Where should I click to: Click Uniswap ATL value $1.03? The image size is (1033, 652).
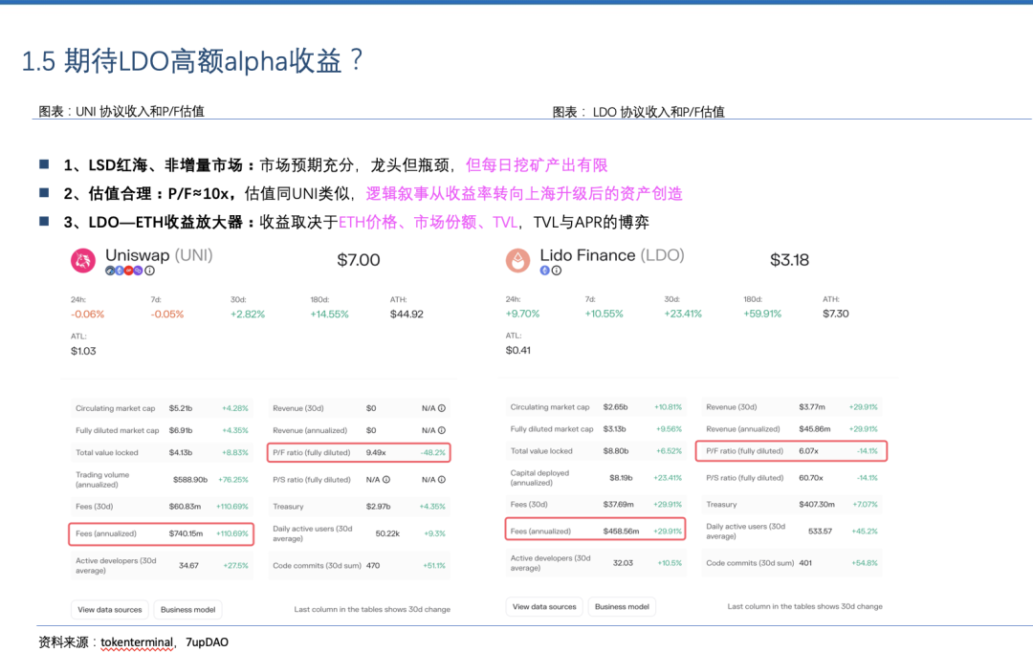(83, 351)
